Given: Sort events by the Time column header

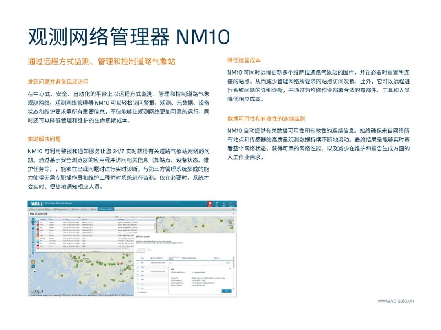Looking at the screenshot, I should 66,220.
